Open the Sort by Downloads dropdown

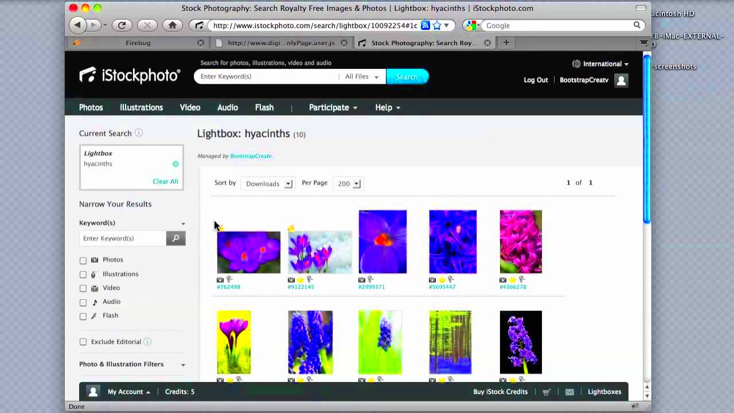[x=268, y=184]
